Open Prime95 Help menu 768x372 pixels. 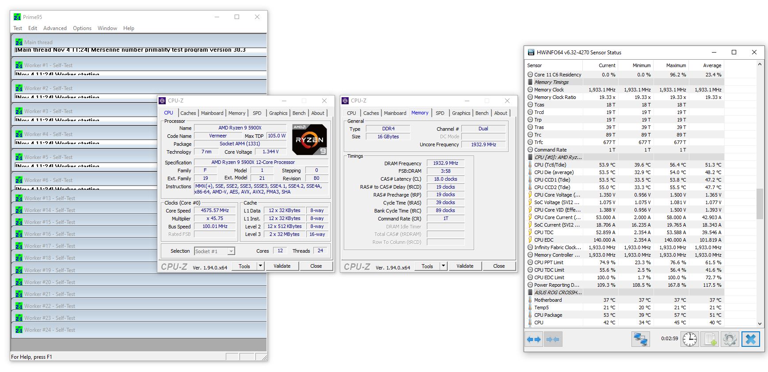129,28
